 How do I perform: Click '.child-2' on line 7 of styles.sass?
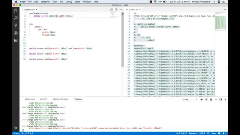[42, 30]
